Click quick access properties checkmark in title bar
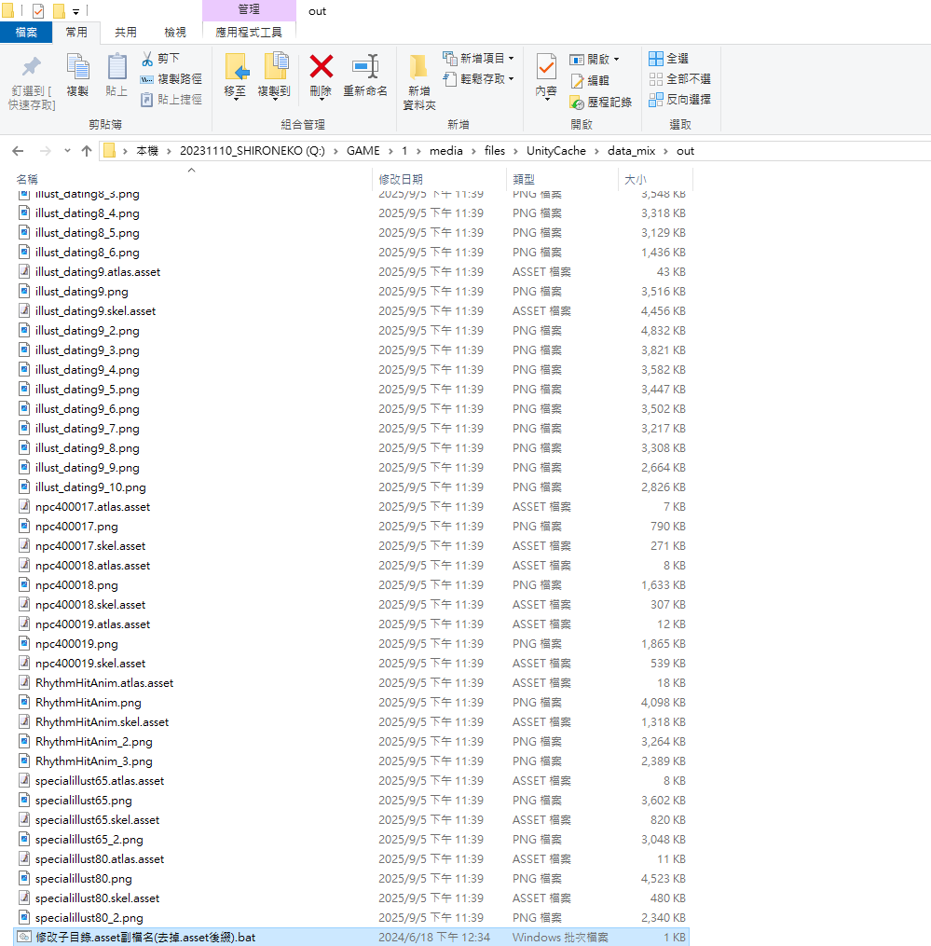931x946 pixels. coord(38,11)
